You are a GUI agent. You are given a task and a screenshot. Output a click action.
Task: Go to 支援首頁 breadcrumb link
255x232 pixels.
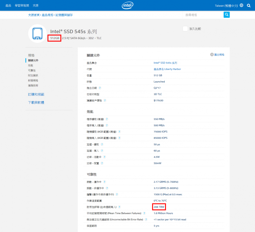pyautogui.click(x=34, y=15)
